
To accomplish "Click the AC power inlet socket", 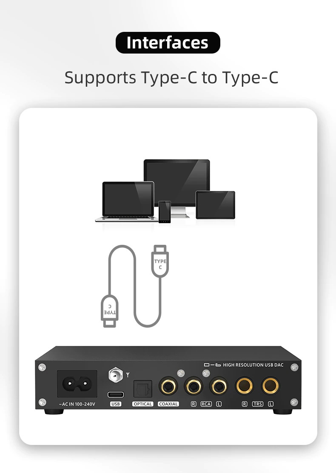I will coord(77,384).
